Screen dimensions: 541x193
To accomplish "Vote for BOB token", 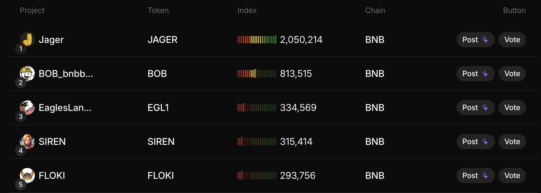I will tap(512, 74).
